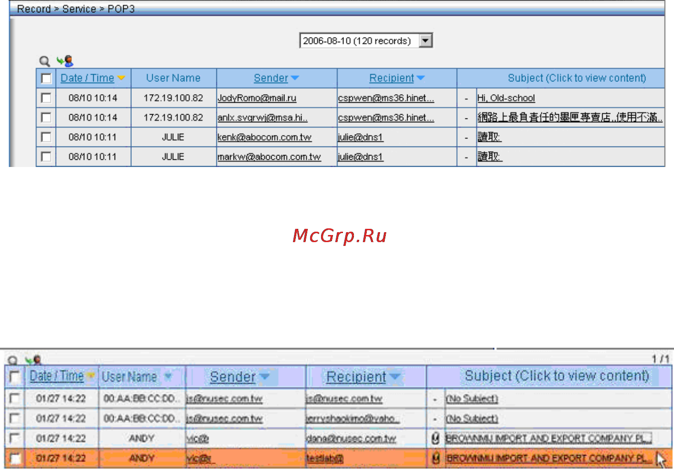Open the Chinese subject in anlx.svqrwj row
Viewport: 674px width, 470px height.
tap(570, 117)
